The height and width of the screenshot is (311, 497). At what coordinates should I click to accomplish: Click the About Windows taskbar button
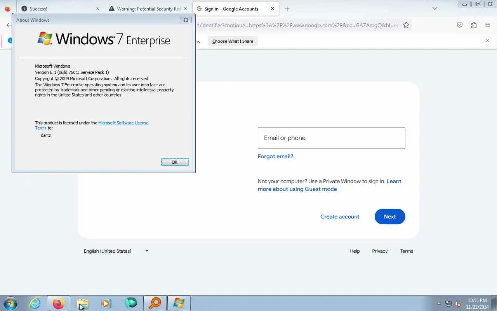[x=179, y=303]
